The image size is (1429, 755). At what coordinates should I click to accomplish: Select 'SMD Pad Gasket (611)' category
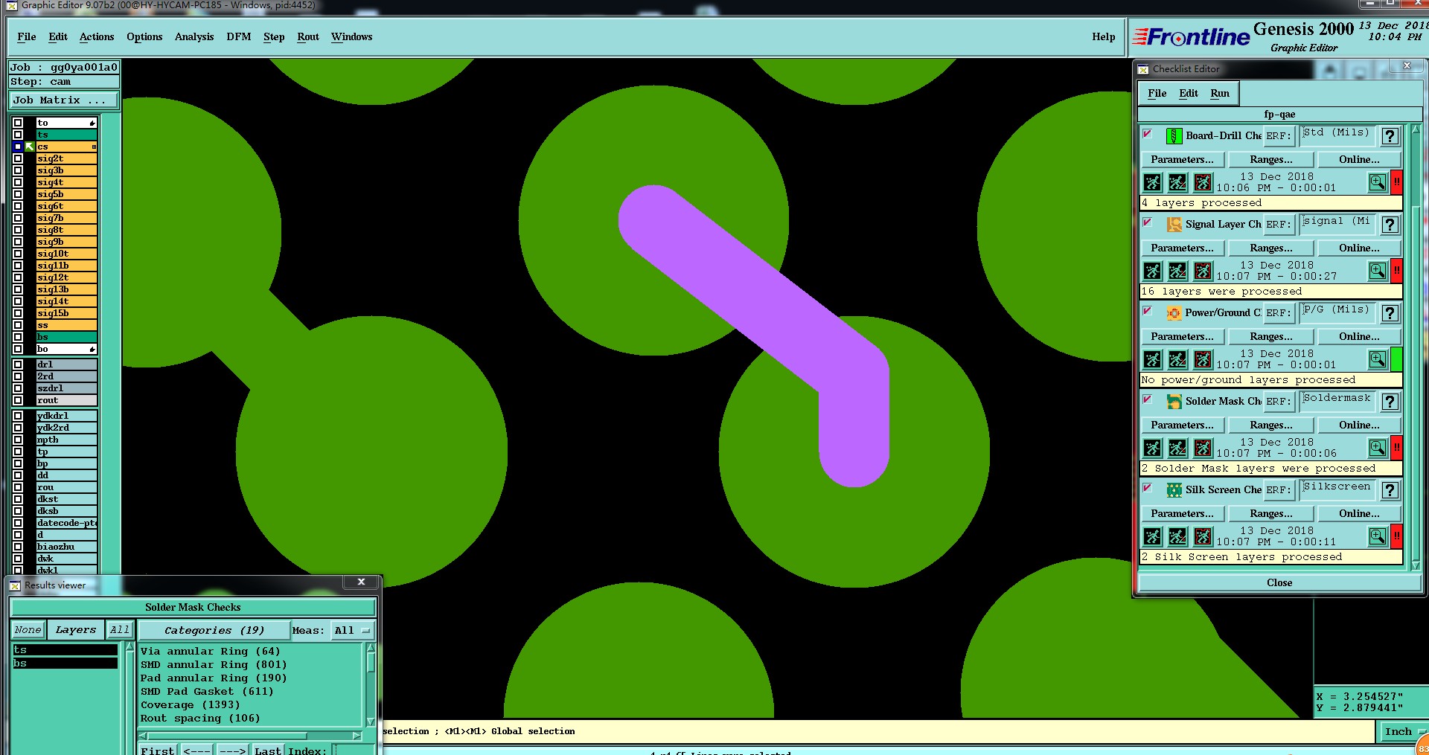pos(207,692)
